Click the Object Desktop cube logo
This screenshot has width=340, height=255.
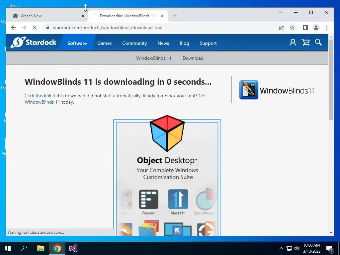tap(167, 133)
